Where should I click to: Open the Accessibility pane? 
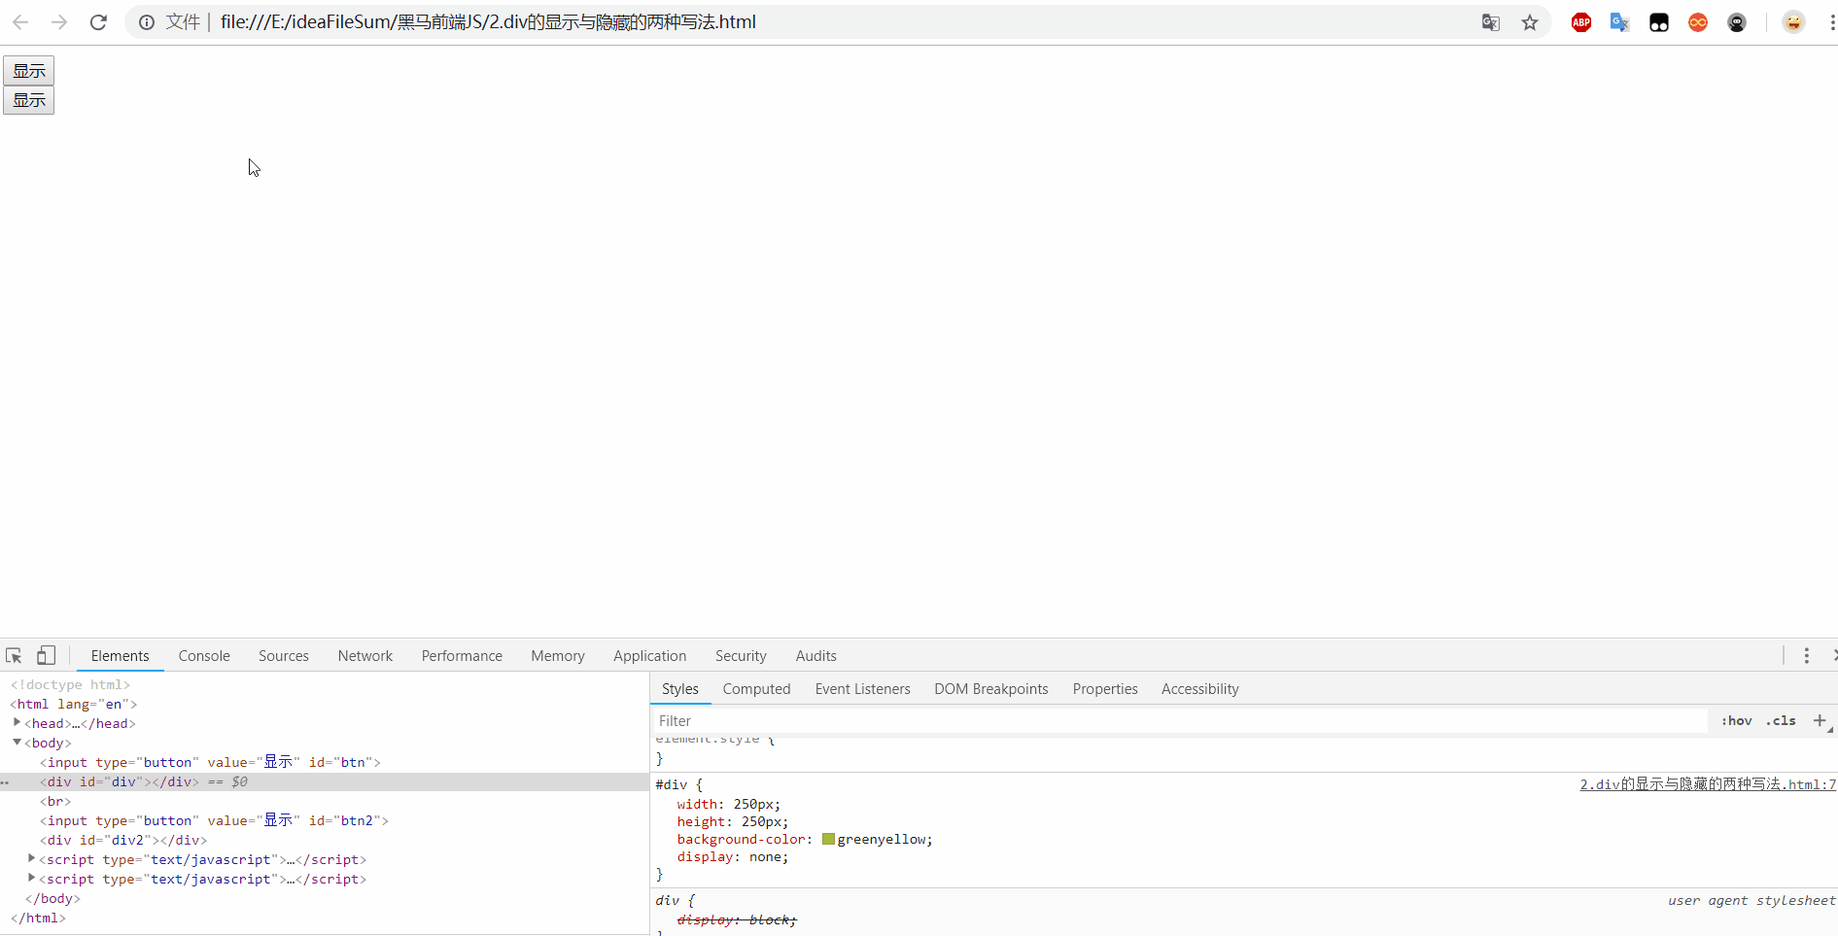tap(1200, 689)
